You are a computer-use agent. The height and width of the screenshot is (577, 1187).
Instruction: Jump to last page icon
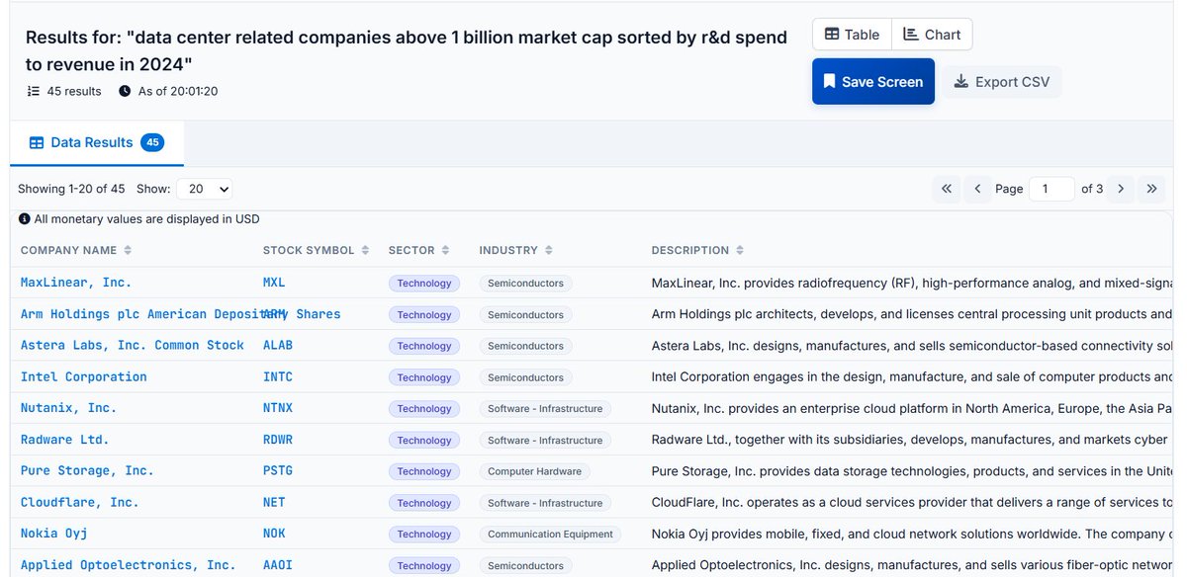click(1152, 189)
